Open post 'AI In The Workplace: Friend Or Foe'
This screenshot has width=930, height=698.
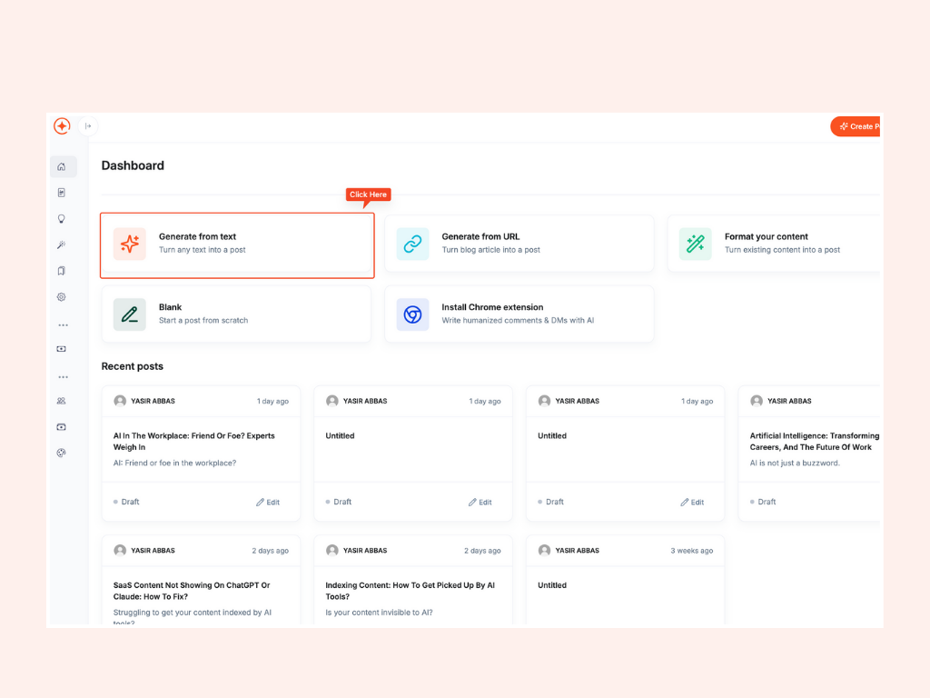click(x=194, y=441)
